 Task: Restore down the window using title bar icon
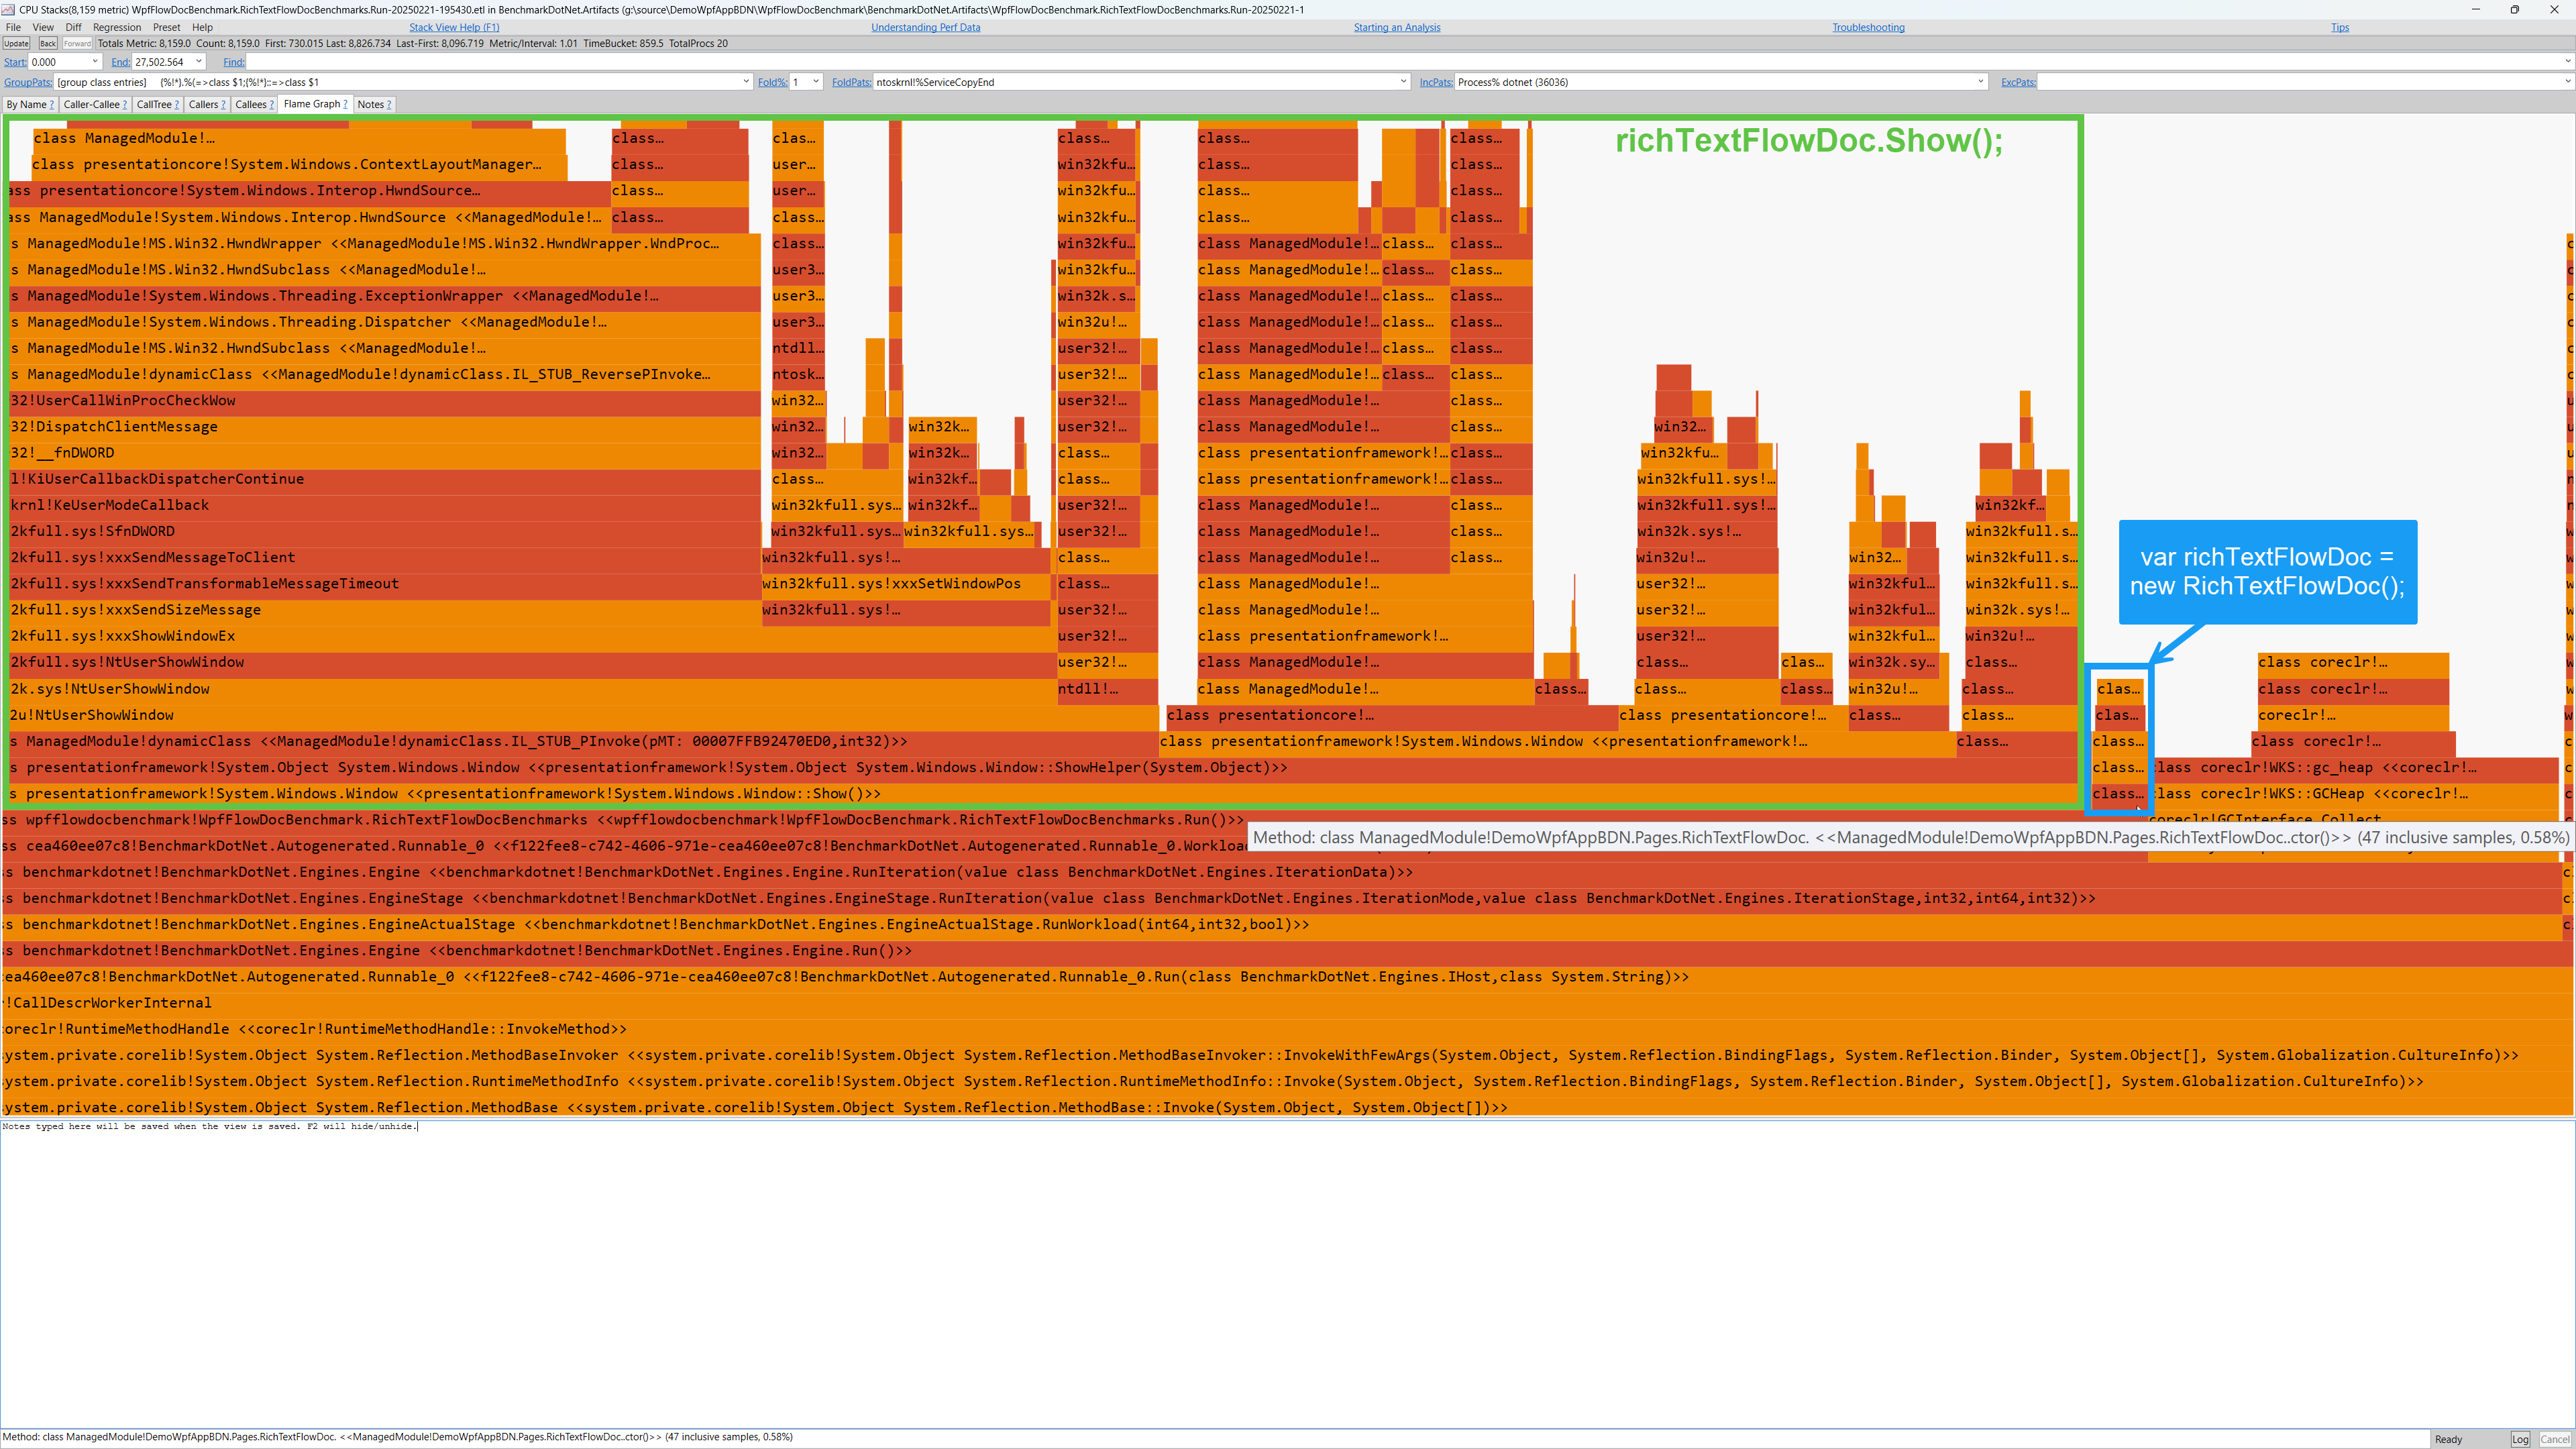(2514, 9)
